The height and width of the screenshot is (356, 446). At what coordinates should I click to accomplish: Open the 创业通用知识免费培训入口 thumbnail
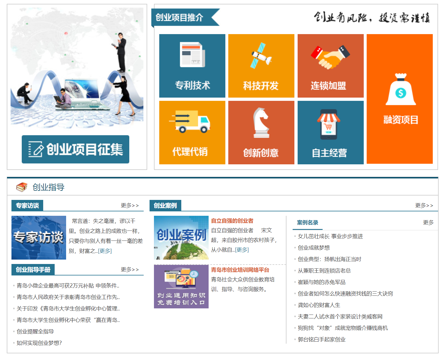pyautogui.click(x=181, y=286)
